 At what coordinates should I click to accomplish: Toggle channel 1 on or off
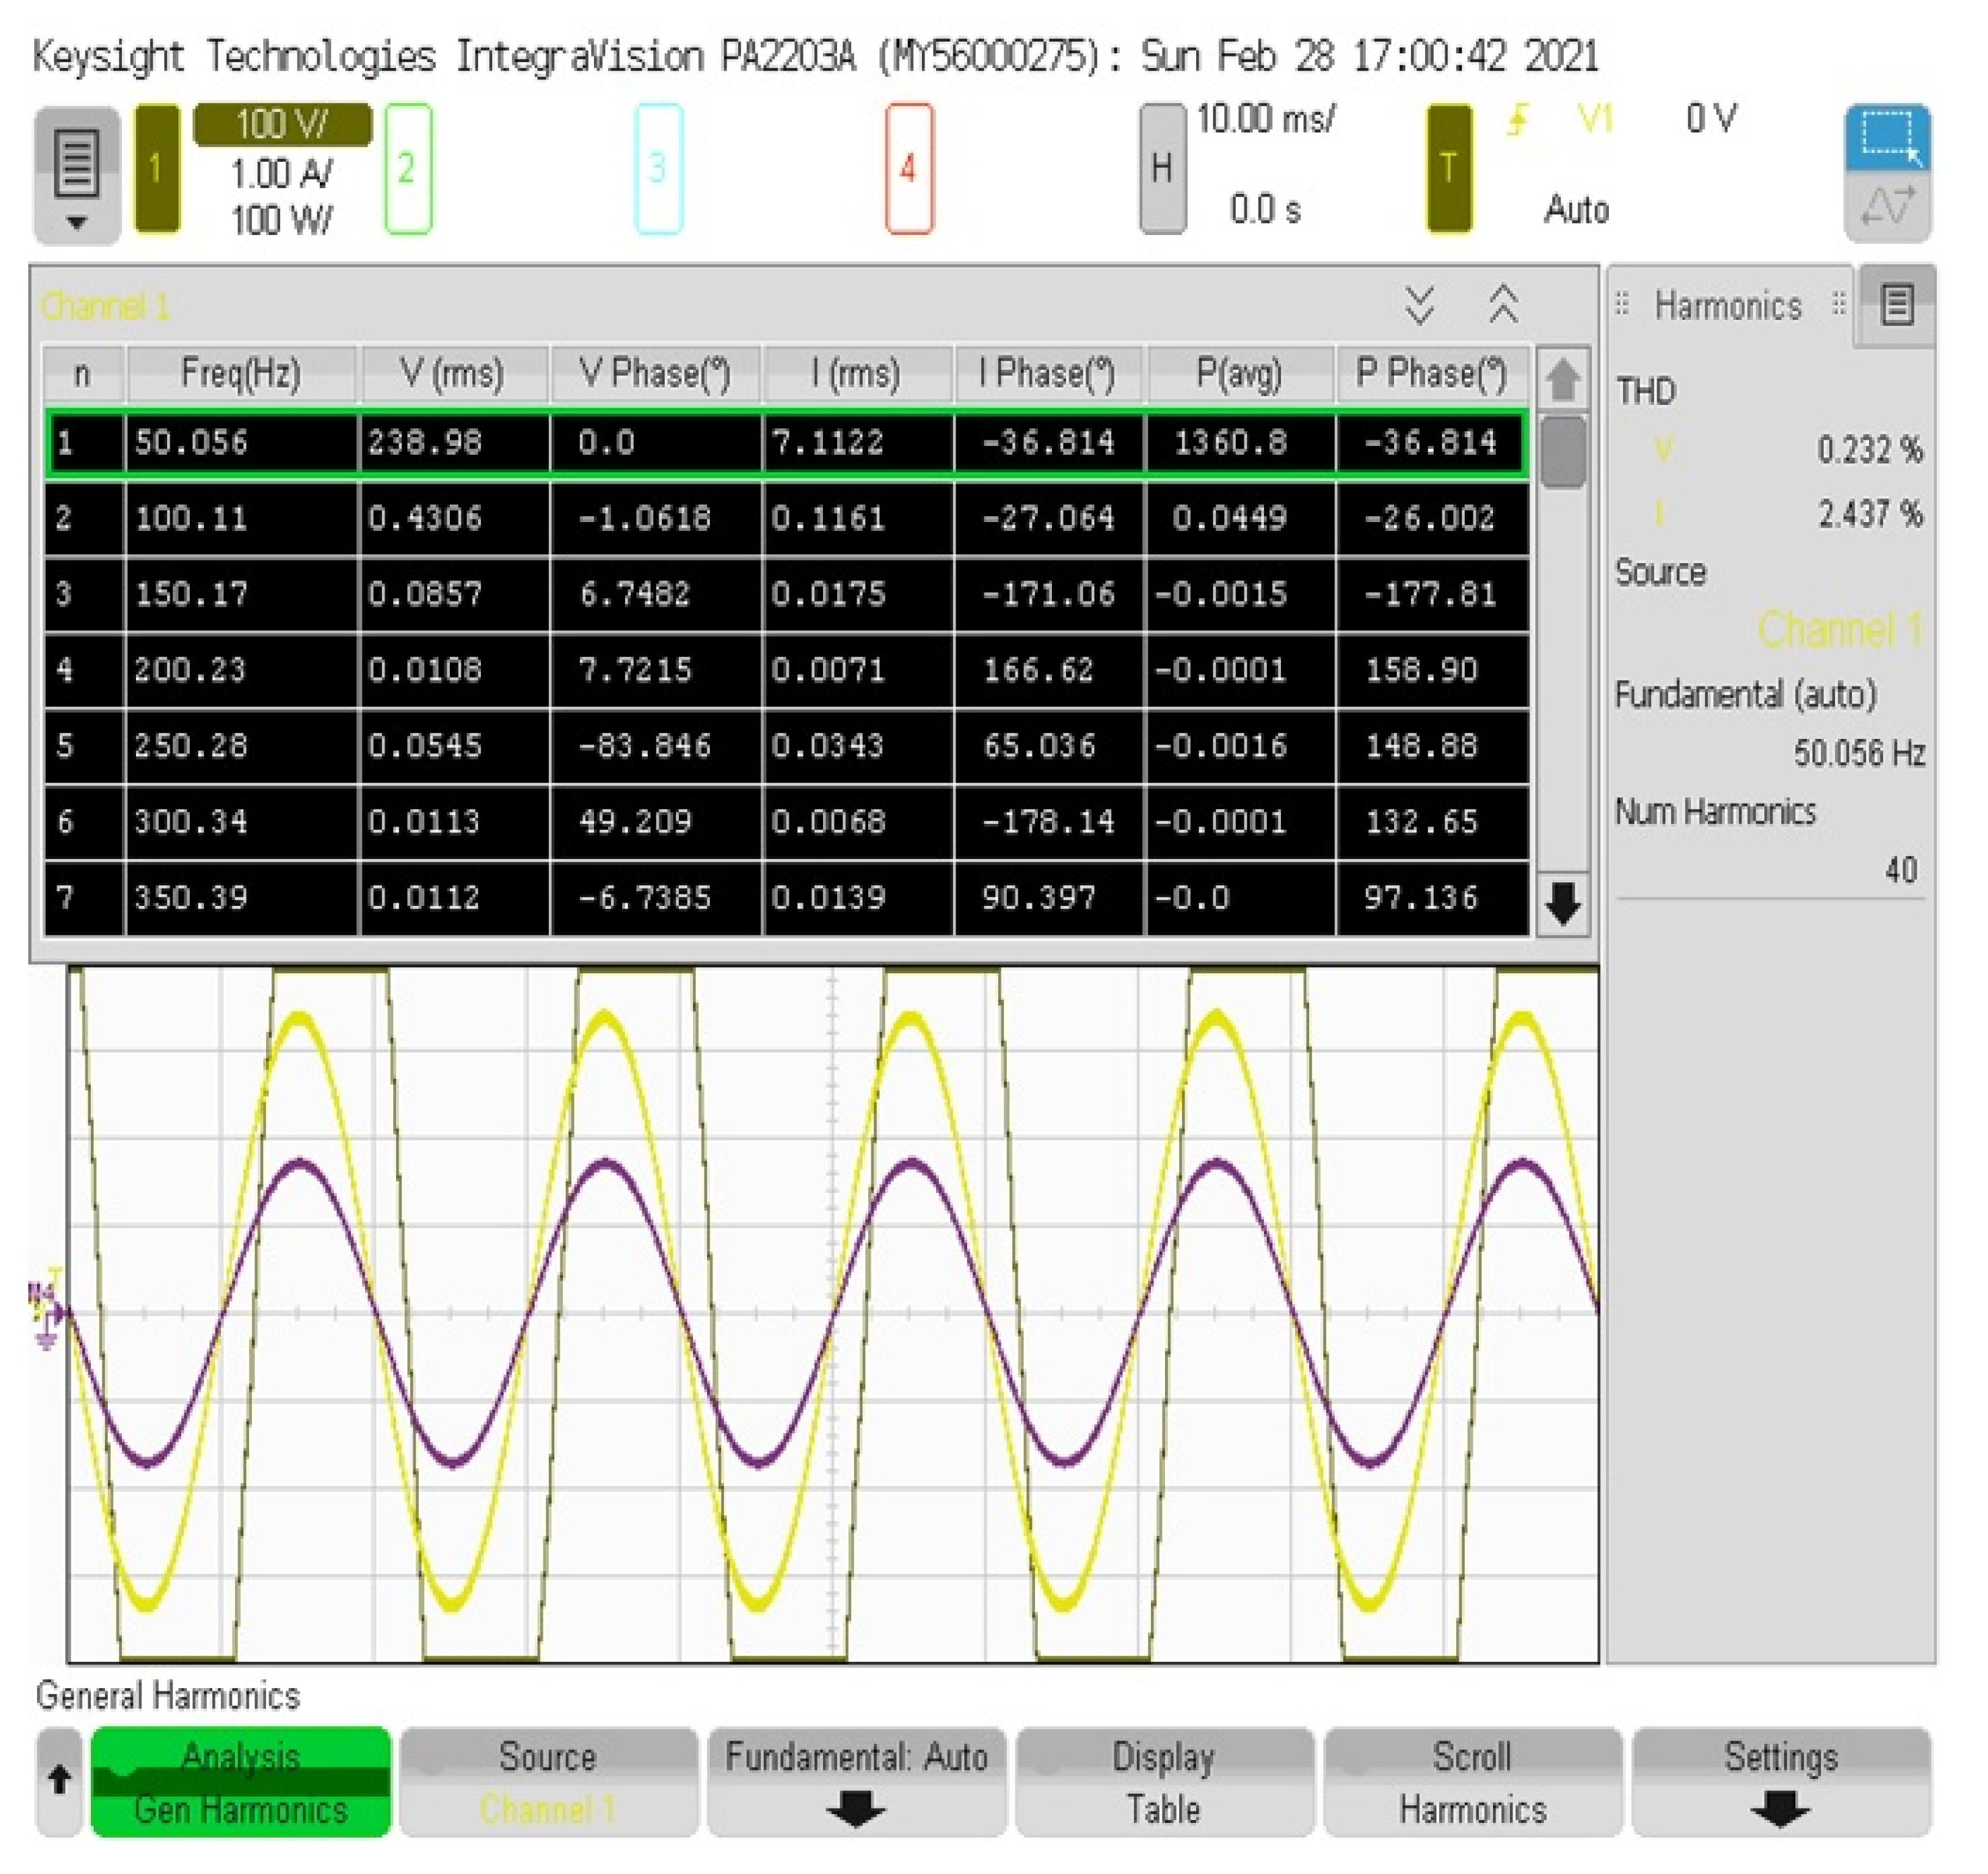157,168
